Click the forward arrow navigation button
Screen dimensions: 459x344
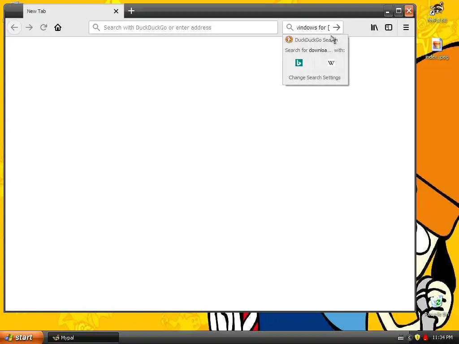(29, 27)
